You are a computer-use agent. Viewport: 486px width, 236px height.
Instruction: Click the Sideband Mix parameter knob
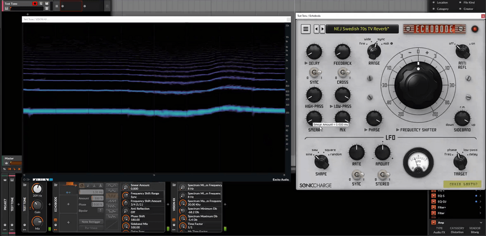click(x=126, y=226)
